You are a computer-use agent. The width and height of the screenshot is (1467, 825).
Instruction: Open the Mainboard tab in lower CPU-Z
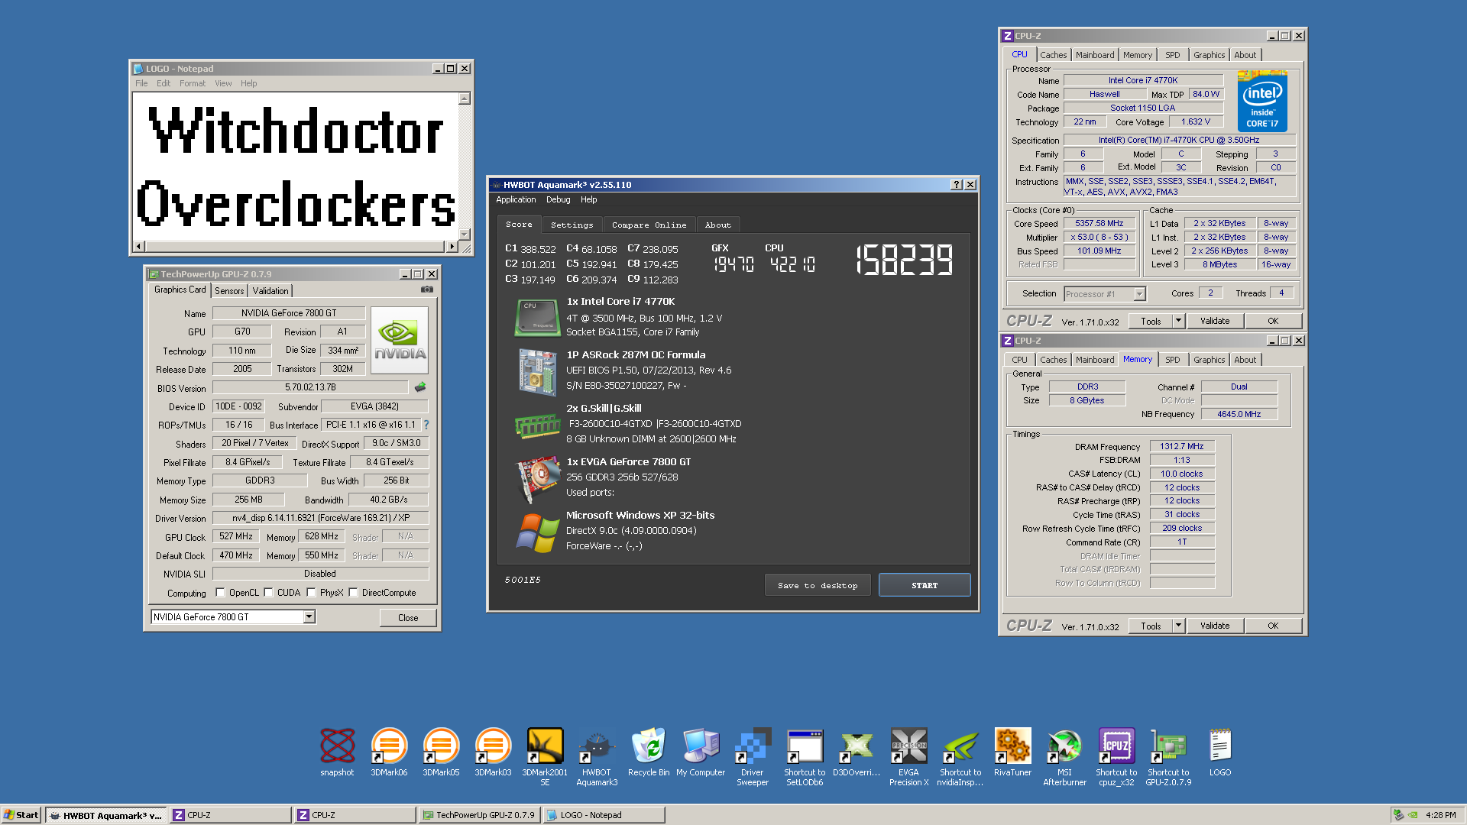click(x=1094, y=360)
